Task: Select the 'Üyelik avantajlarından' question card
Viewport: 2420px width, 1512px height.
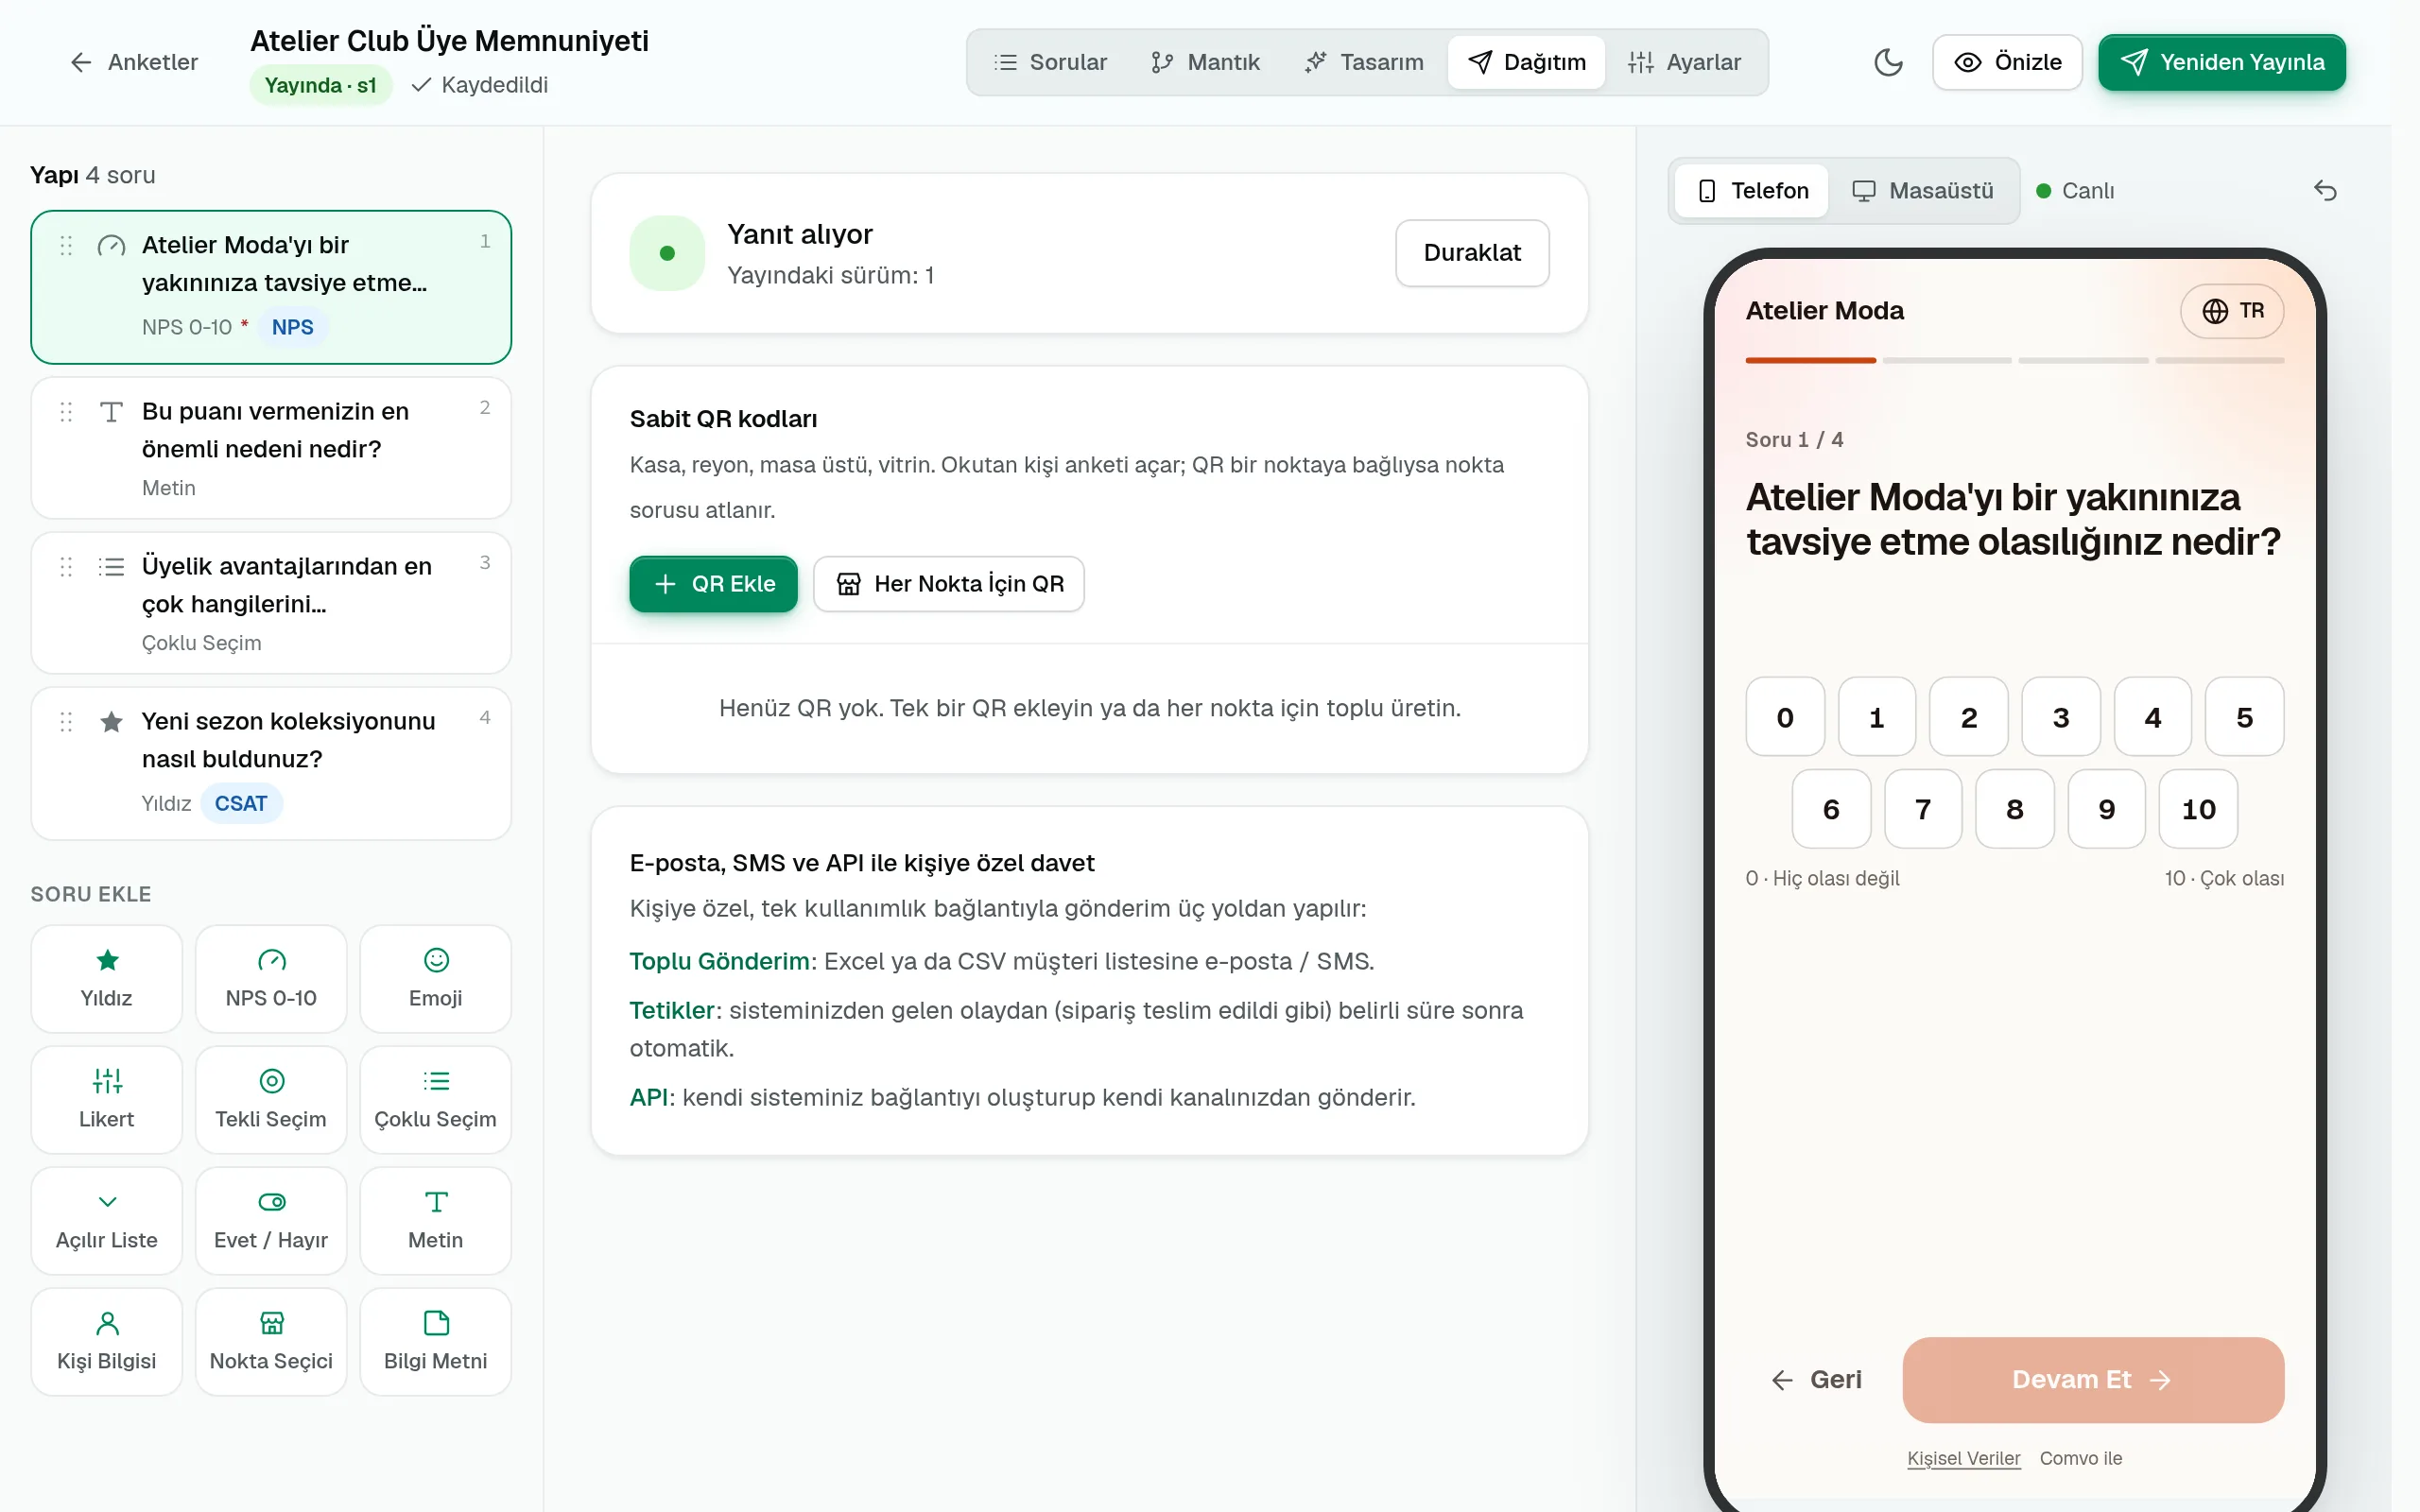Action: tap(271, 603)
